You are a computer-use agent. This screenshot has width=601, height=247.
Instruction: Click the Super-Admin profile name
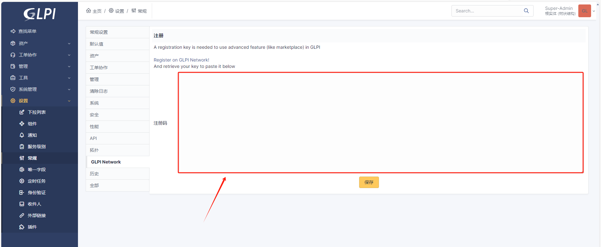click(x=559, y=8)
